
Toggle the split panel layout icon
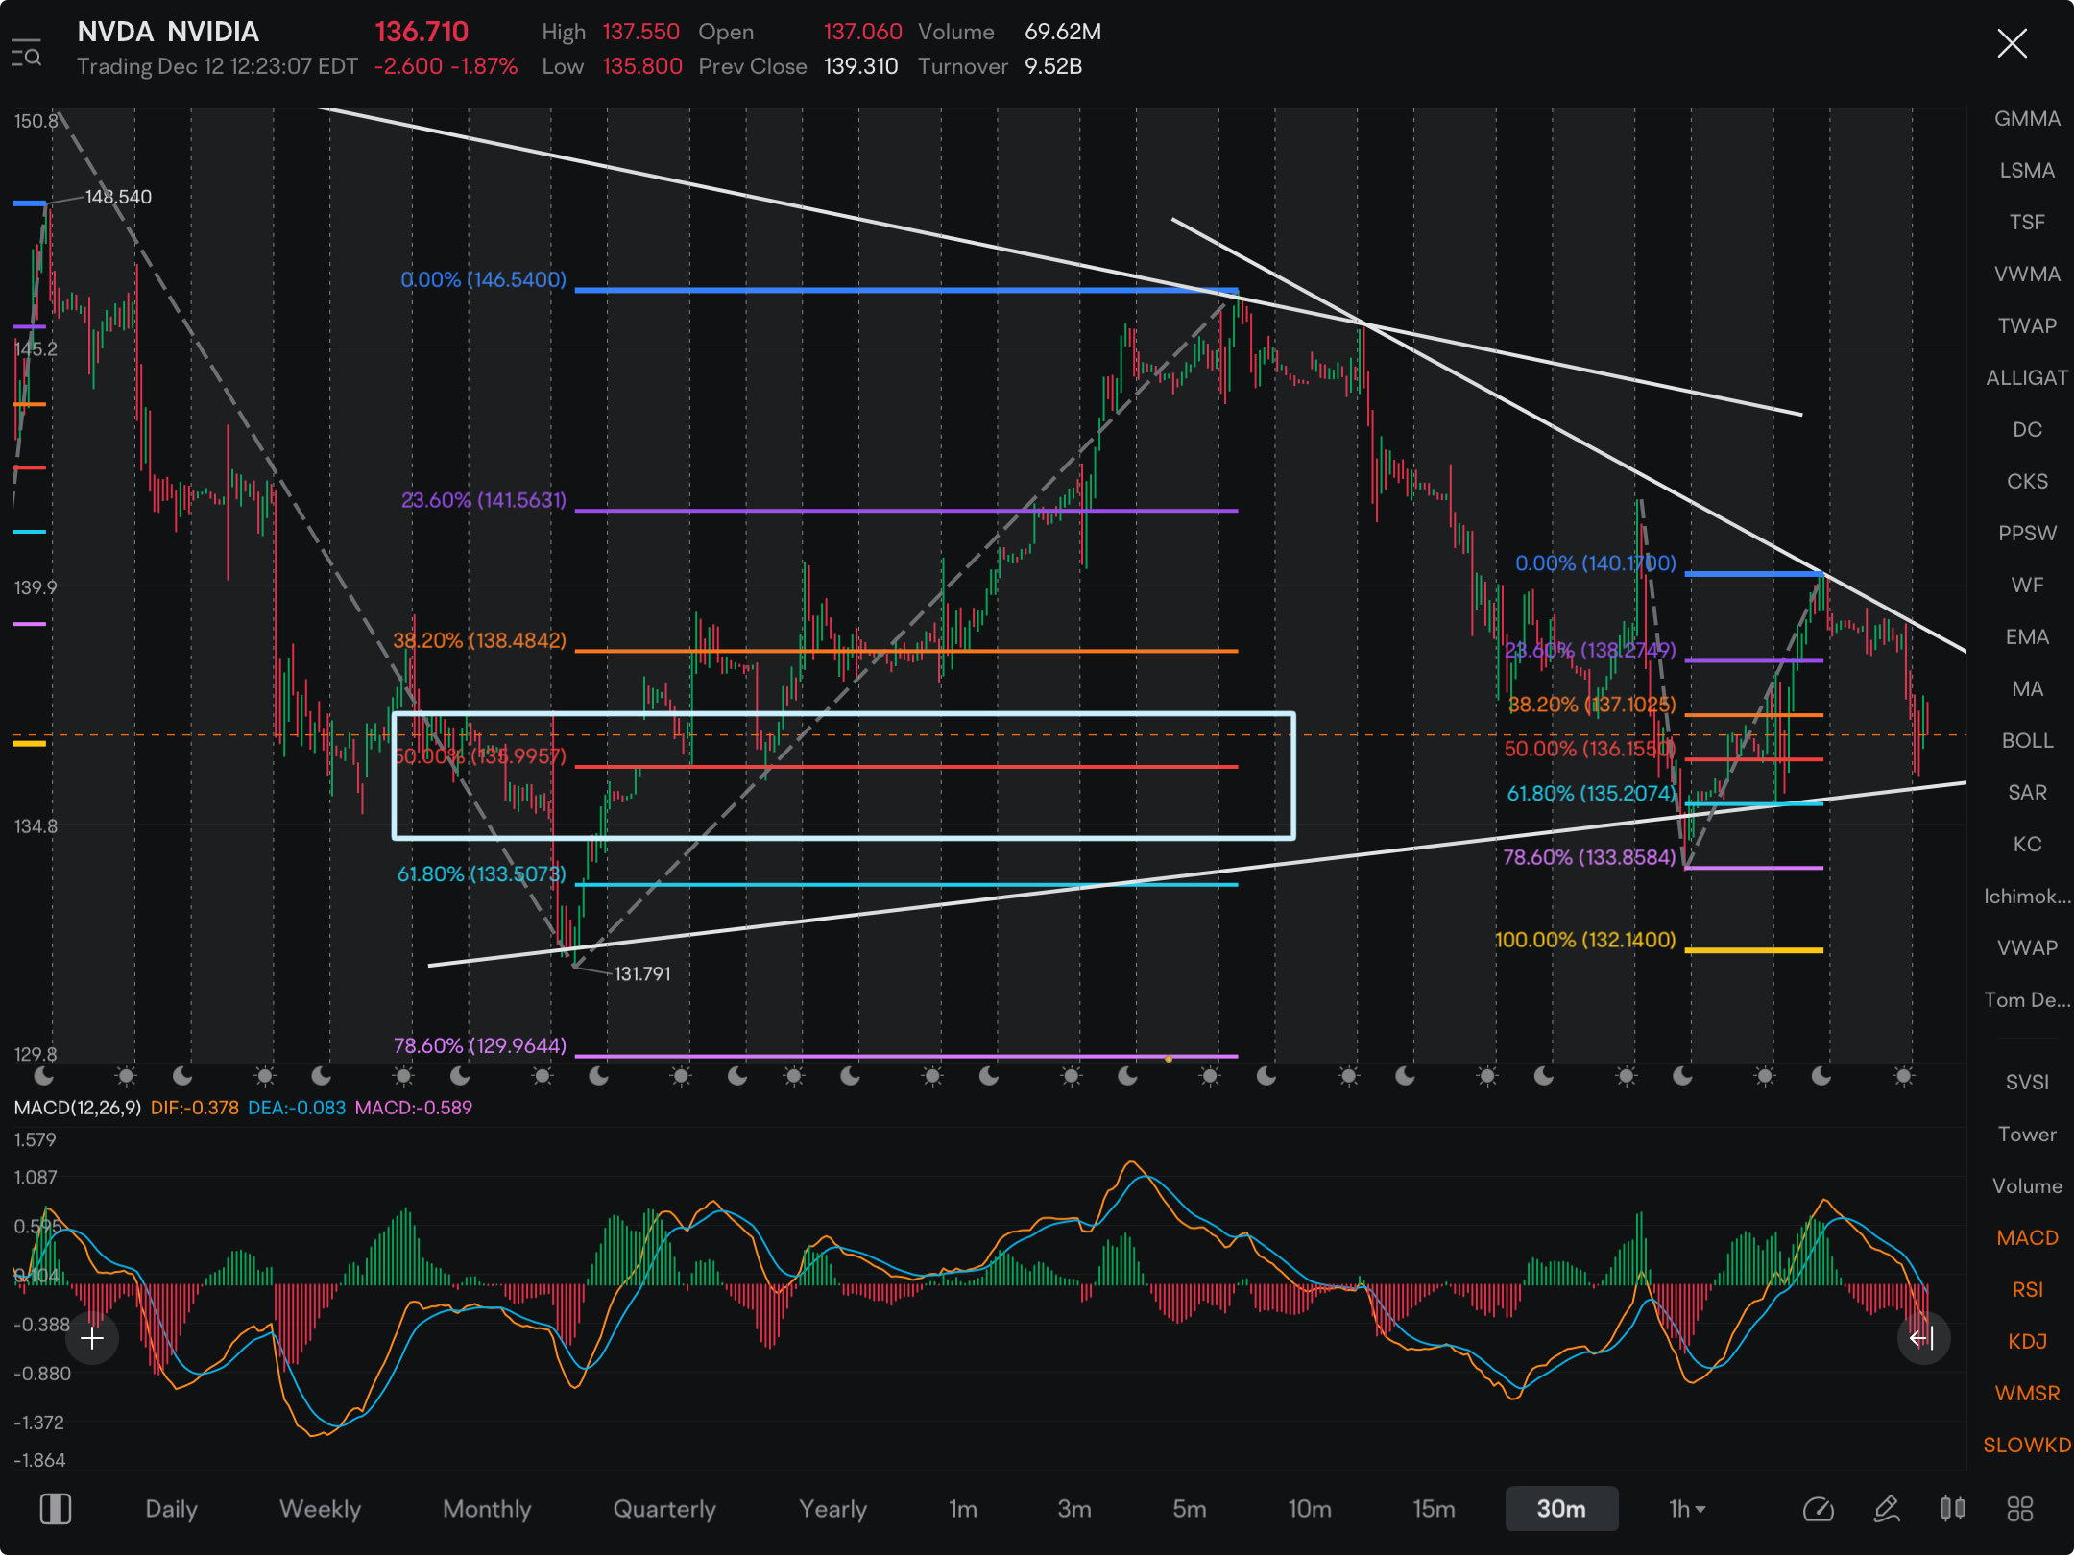tap(56, 1509)
